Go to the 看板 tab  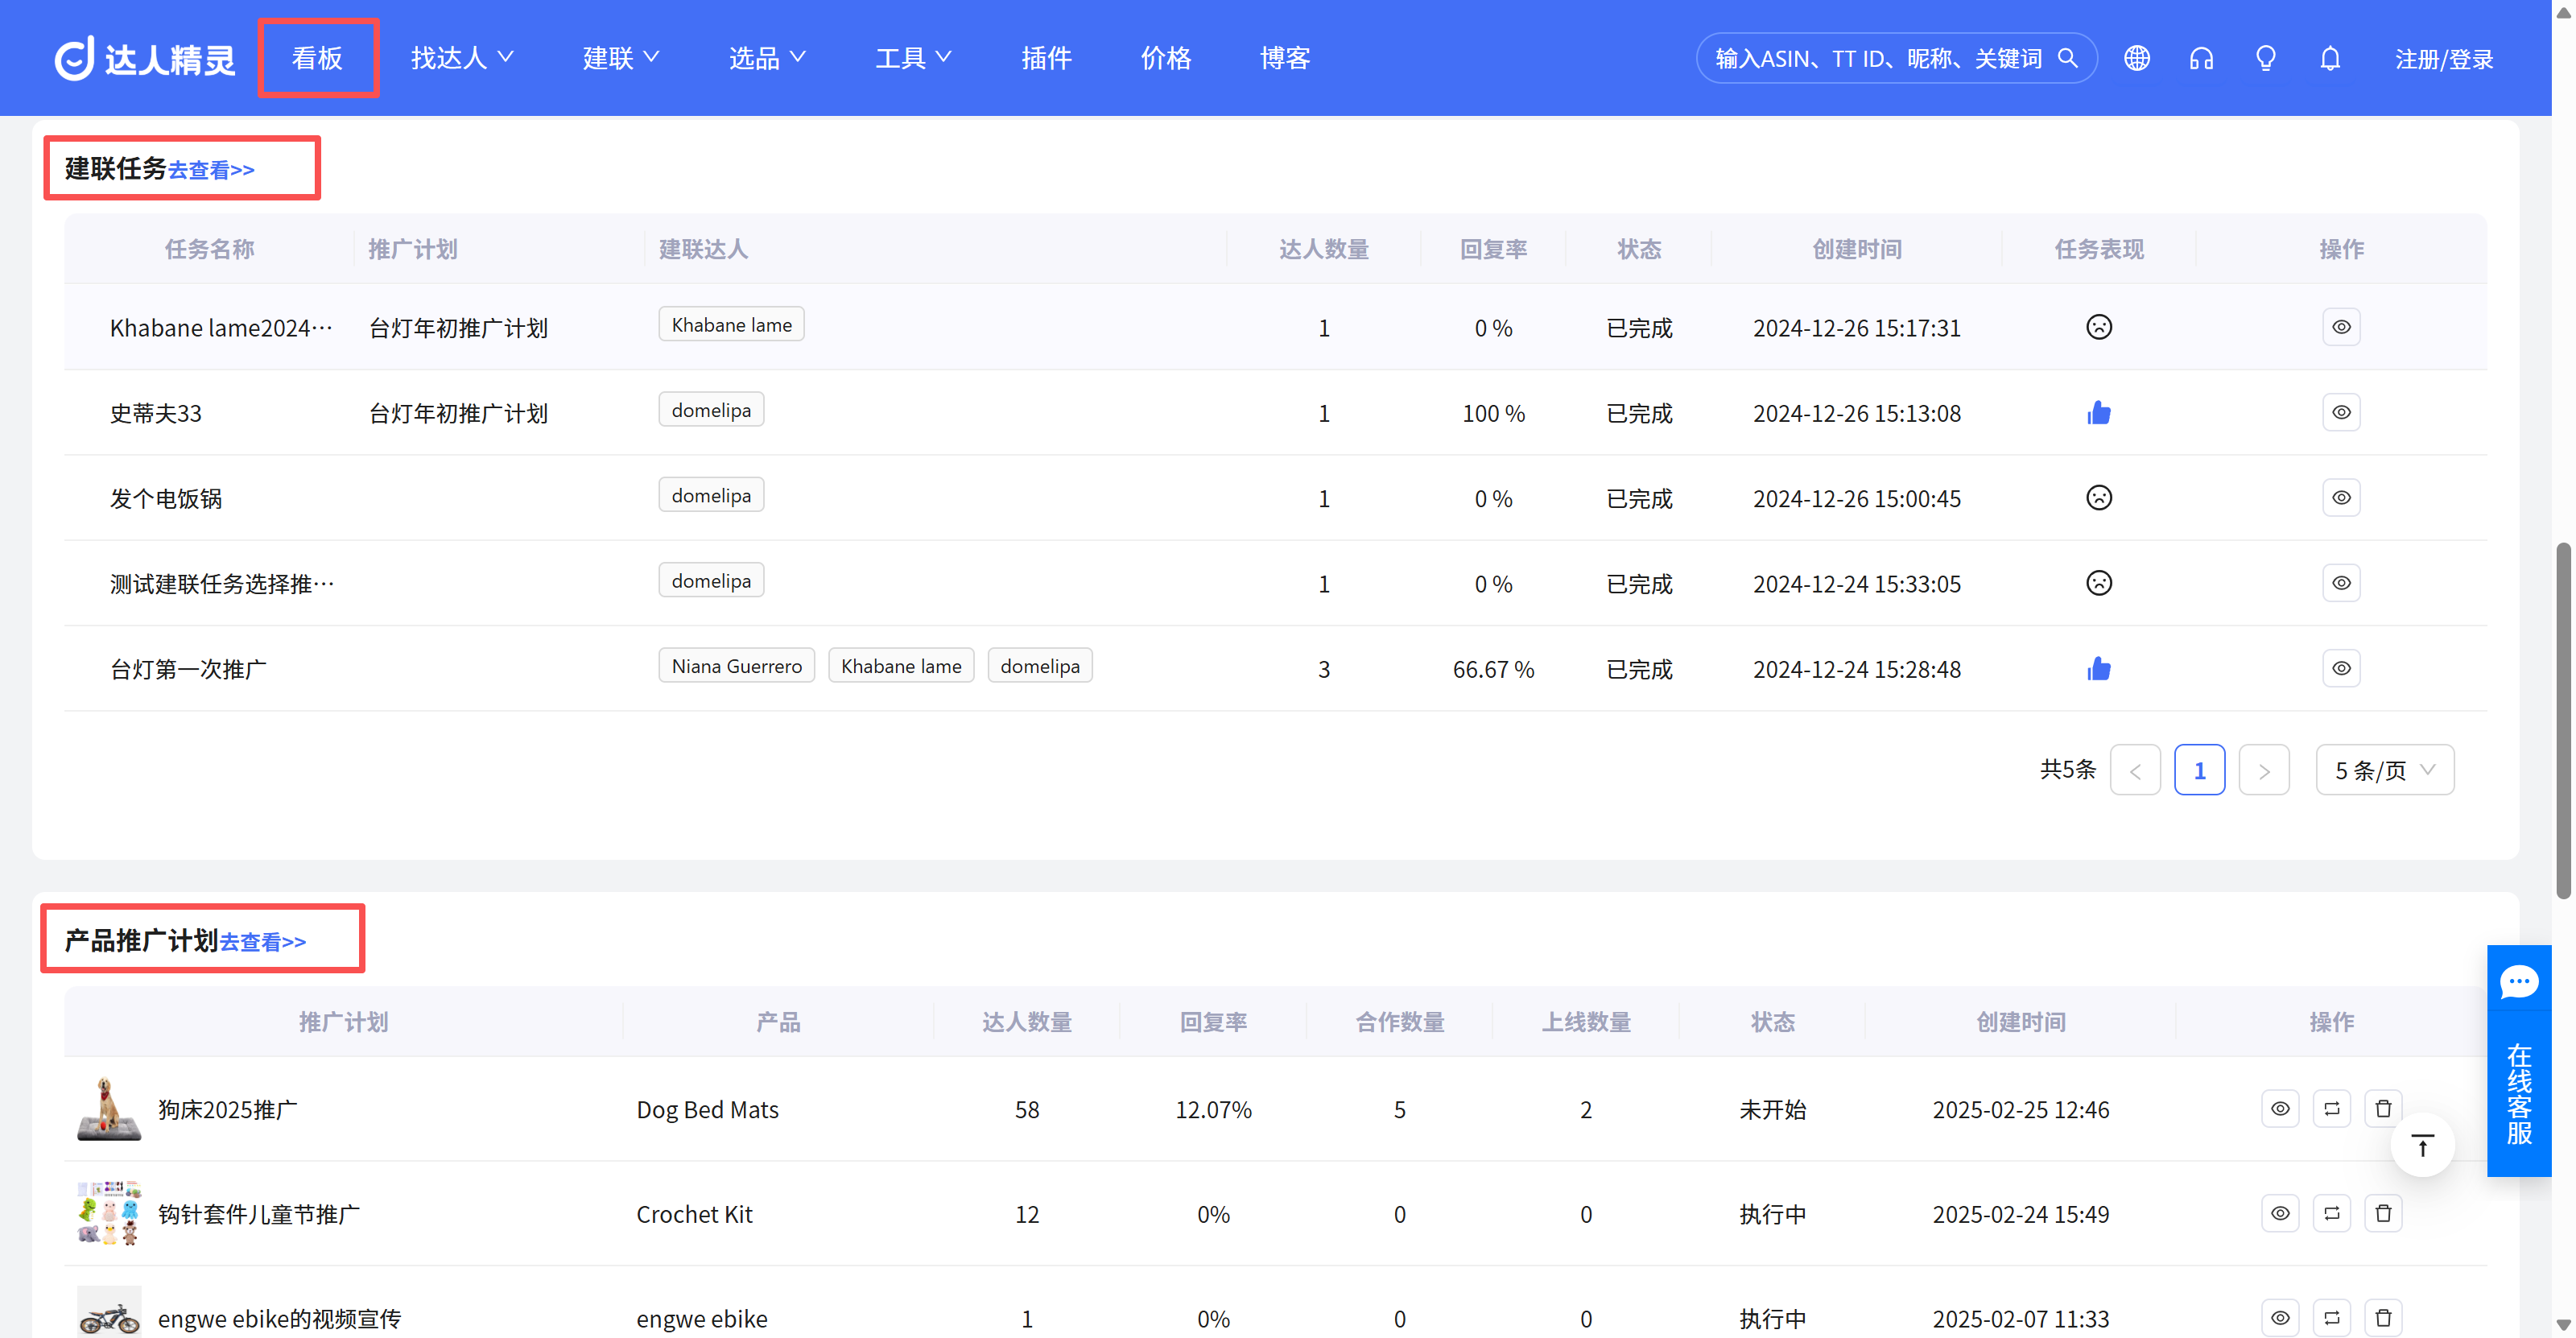click(317, 58)
